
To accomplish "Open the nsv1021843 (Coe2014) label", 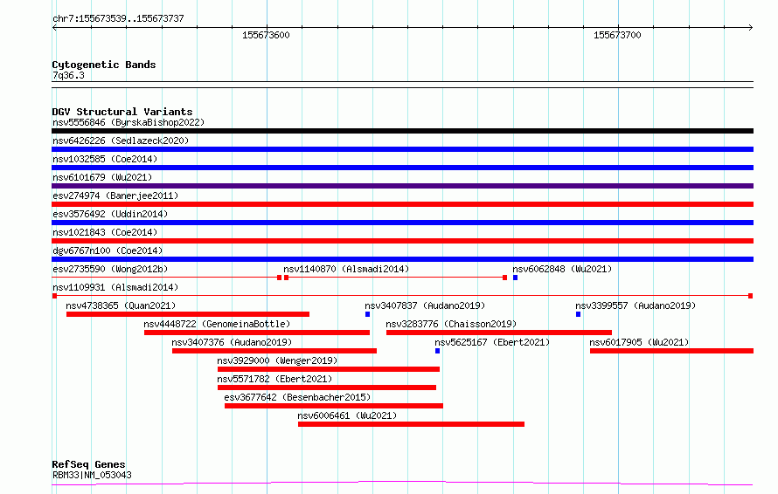I will coord(105,232).
